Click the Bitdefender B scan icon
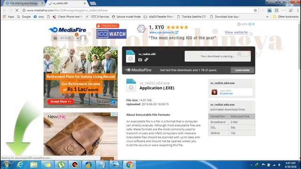The height and width of the screenshot is (169, 301). [x=214, y=92]
